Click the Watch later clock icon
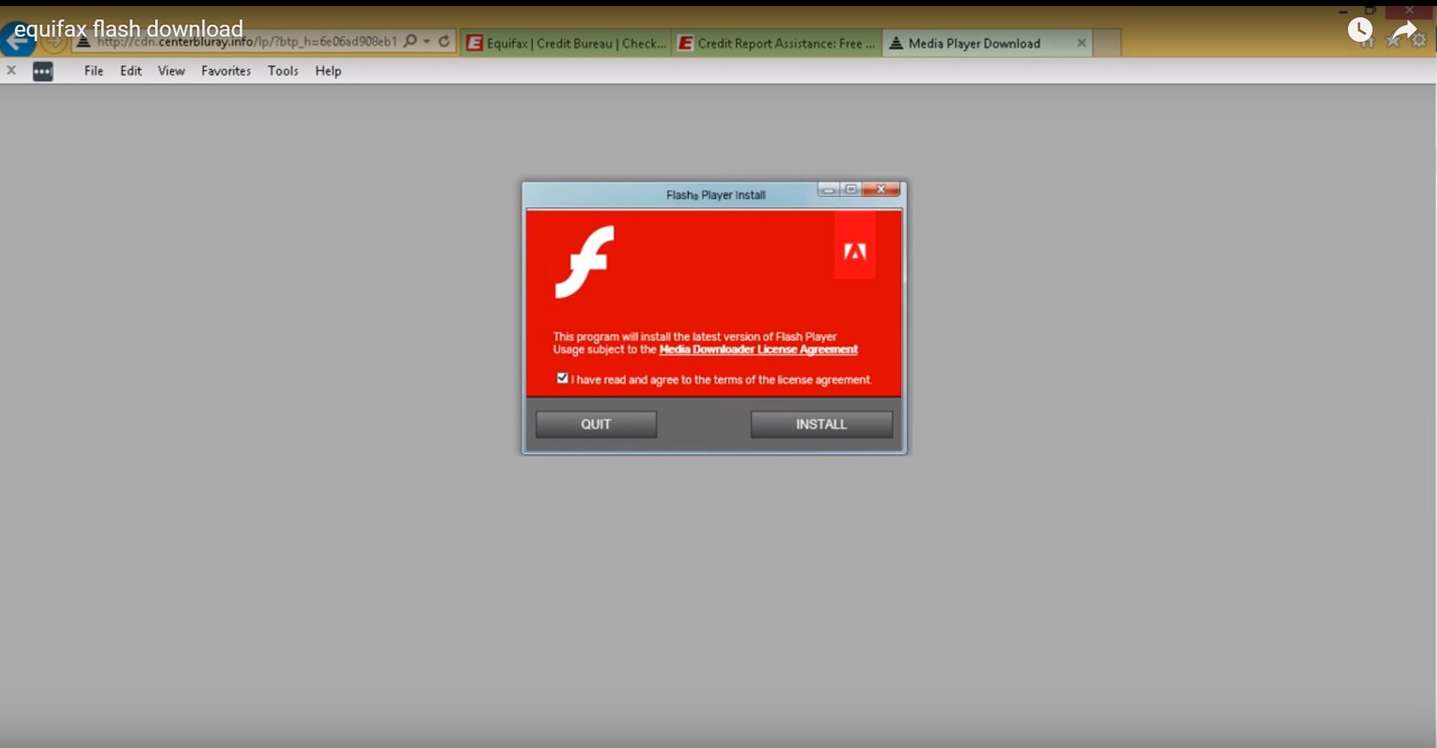The width and height of the screenshot is (1437, 748). (1360, 30)
